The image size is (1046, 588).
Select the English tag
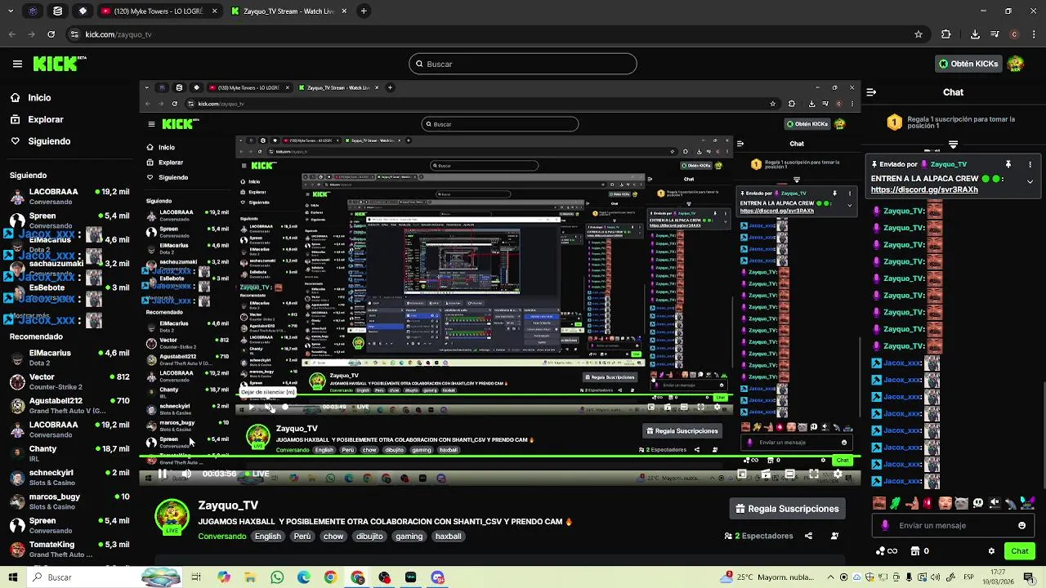[267, 537]
